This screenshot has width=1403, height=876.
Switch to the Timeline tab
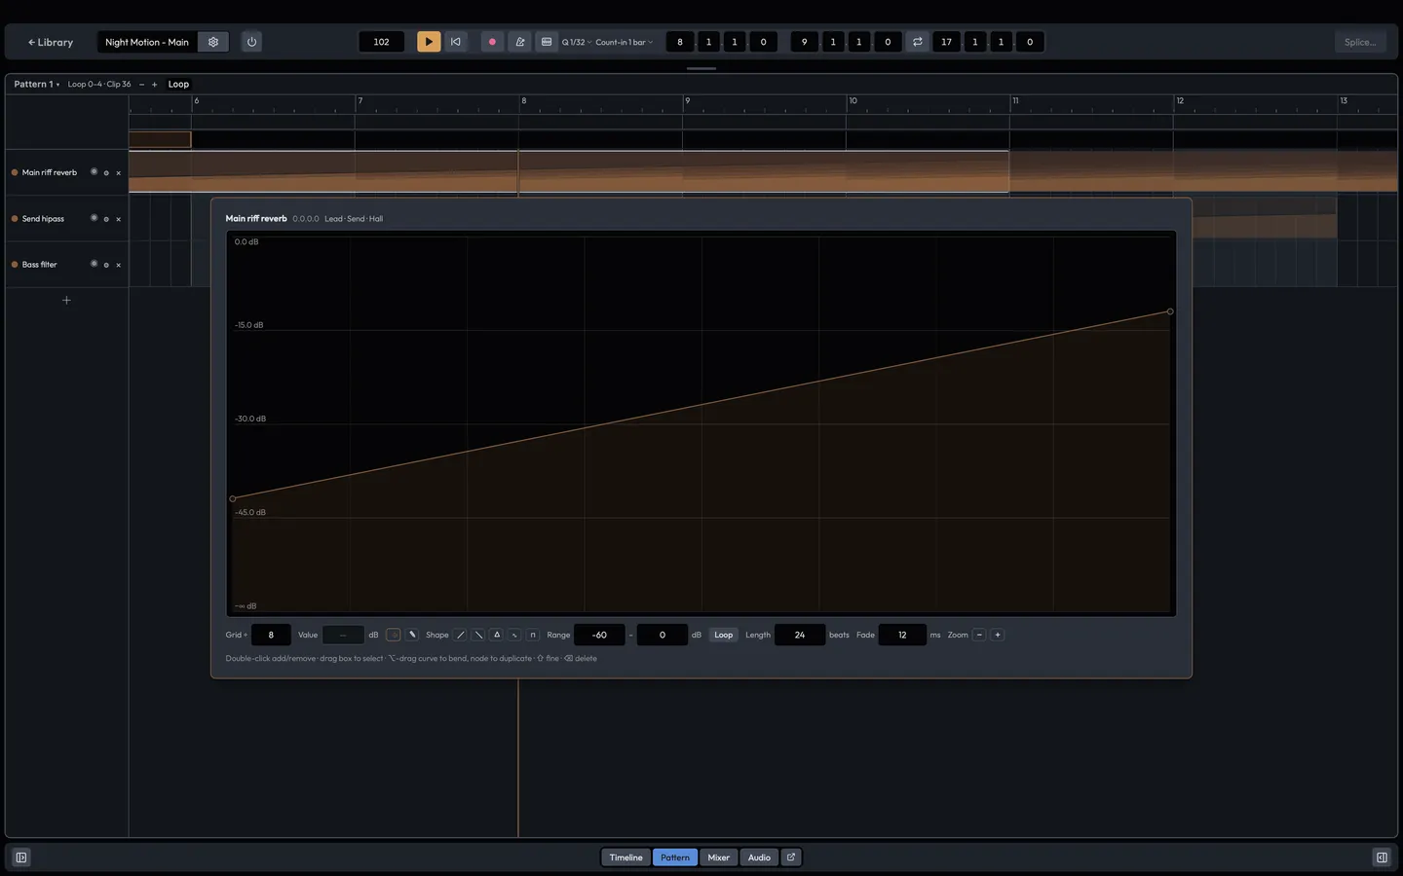[x=626, y=858]
